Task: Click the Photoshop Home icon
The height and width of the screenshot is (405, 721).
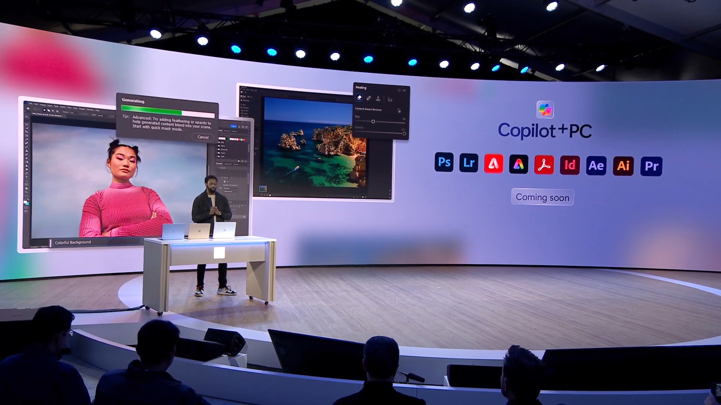Action: click(28, 108)
